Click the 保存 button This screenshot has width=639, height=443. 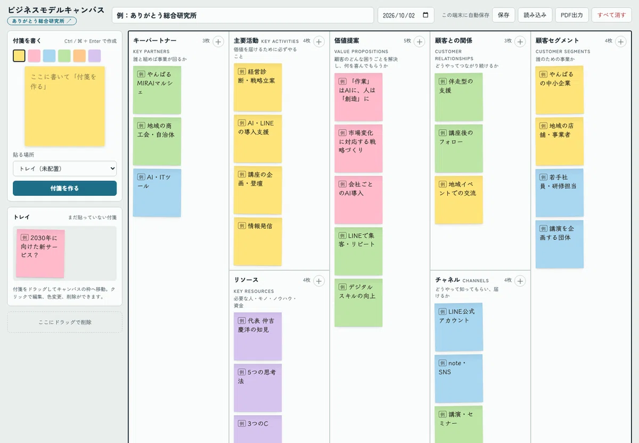pyautogui.click(x=503, y=15)
